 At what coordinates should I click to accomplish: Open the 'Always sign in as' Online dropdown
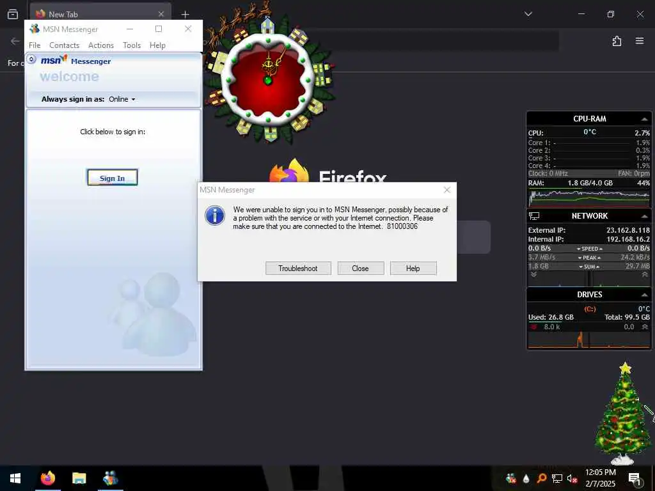pyautogui.click(x=122, y=99)
